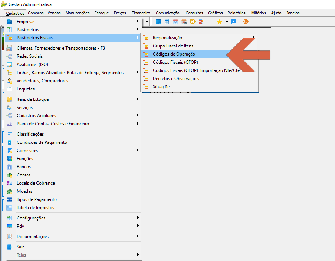Viewport: 335px width, 261px height.
Task: Open the calculator toolbar icon
Action: tap(167, 22)
